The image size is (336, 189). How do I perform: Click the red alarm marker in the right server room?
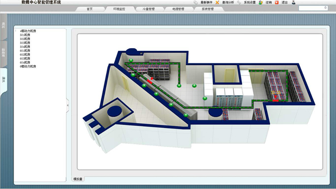(276, 99)
